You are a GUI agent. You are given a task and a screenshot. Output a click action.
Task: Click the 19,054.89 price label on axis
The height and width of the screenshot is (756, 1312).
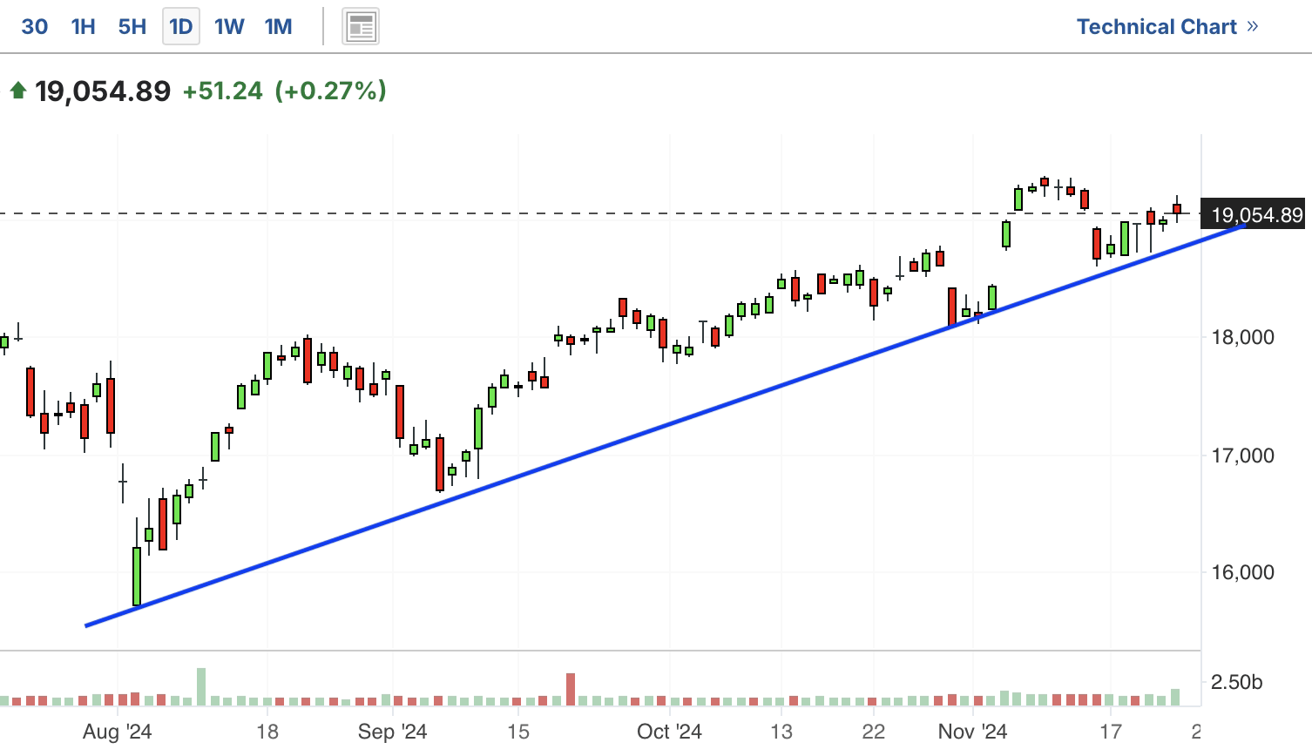1254,215
